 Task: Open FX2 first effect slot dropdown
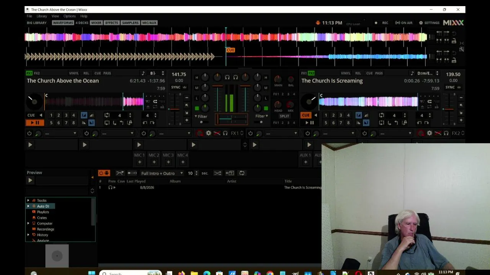tap(281, 133)
